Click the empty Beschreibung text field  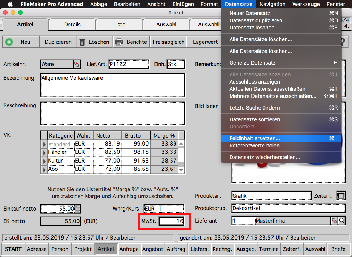click(x=112, y=113)
